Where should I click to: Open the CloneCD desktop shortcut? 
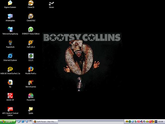[31, 3]
